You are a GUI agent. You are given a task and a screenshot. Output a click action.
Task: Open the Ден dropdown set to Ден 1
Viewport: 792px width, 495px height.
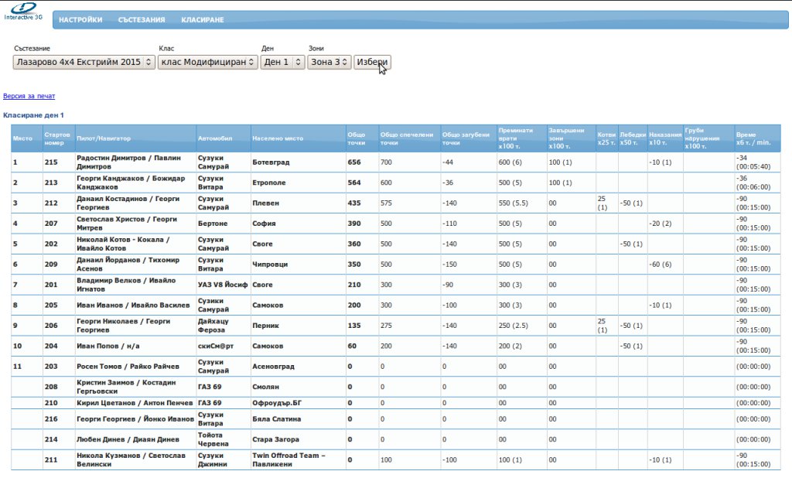tap(282, 62)
